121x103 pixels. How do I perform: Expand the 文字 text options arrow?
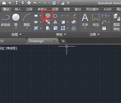pyautogui.click(x=85, y=28)
